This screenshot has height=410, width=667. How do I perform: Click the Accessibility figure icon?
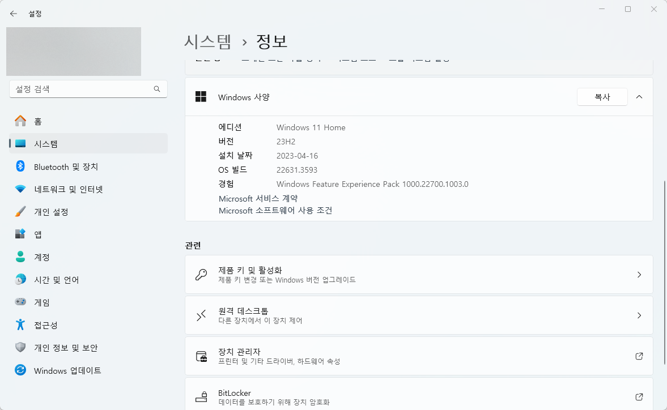[20, 324]
